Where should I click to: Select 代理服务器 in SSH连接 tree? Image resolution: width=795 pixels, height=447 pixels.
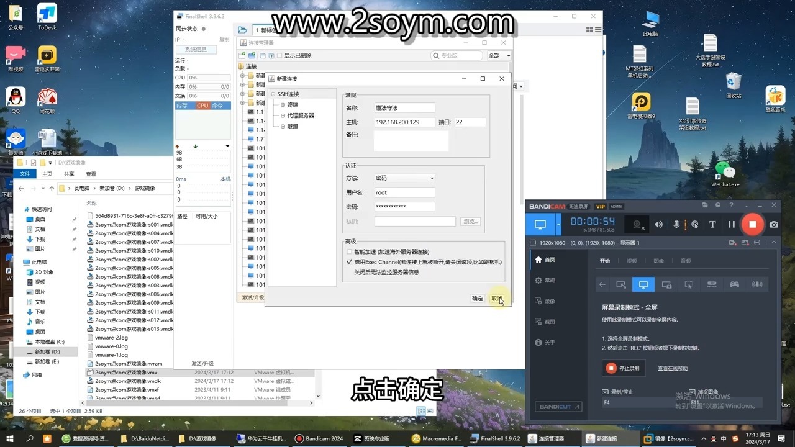click(301, 115)
